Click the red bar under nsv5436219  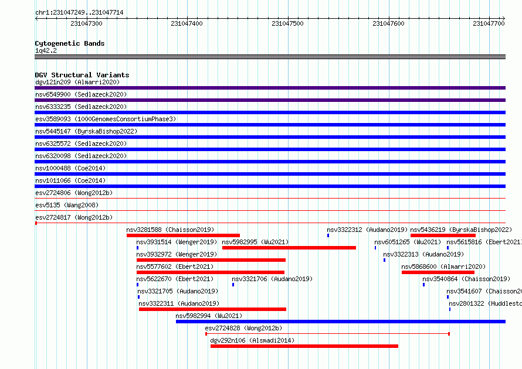click(443, 235)
